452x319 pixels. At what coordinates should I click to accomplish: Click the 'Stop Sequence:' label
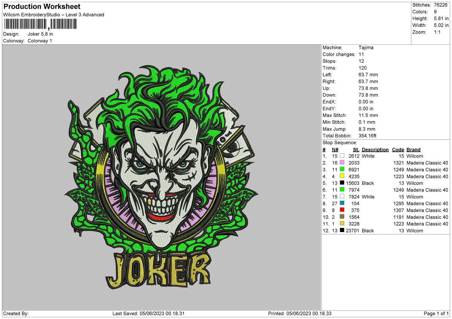tap(340, 143)
